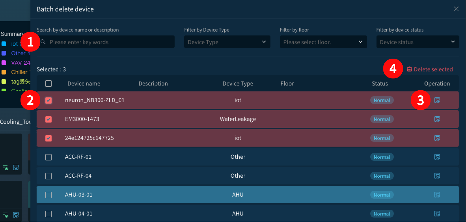Open details icon for ACC-RF-04 row

pyautogui.click(x=437, y=176)
